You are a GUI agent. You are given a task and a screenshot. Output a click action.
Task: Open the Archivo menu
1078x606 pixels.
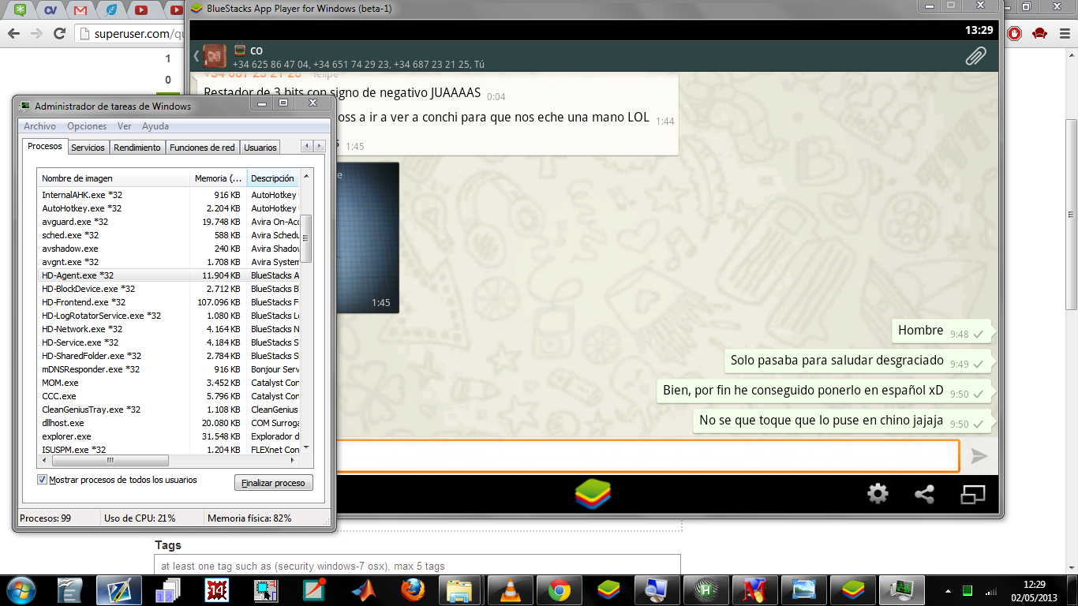click(39, 126)
